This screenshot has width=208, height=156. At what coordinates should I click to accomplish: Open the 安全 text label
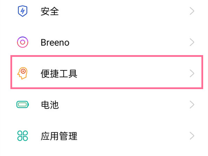pyautogui.click(x=50, y=11)
